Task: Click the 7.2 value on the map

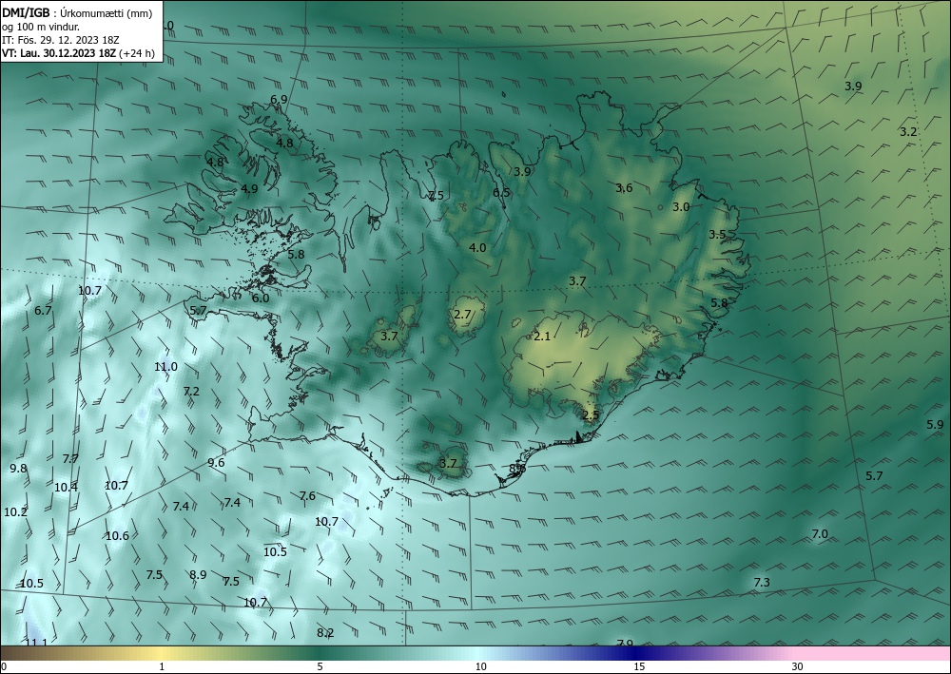Action: 191,392
